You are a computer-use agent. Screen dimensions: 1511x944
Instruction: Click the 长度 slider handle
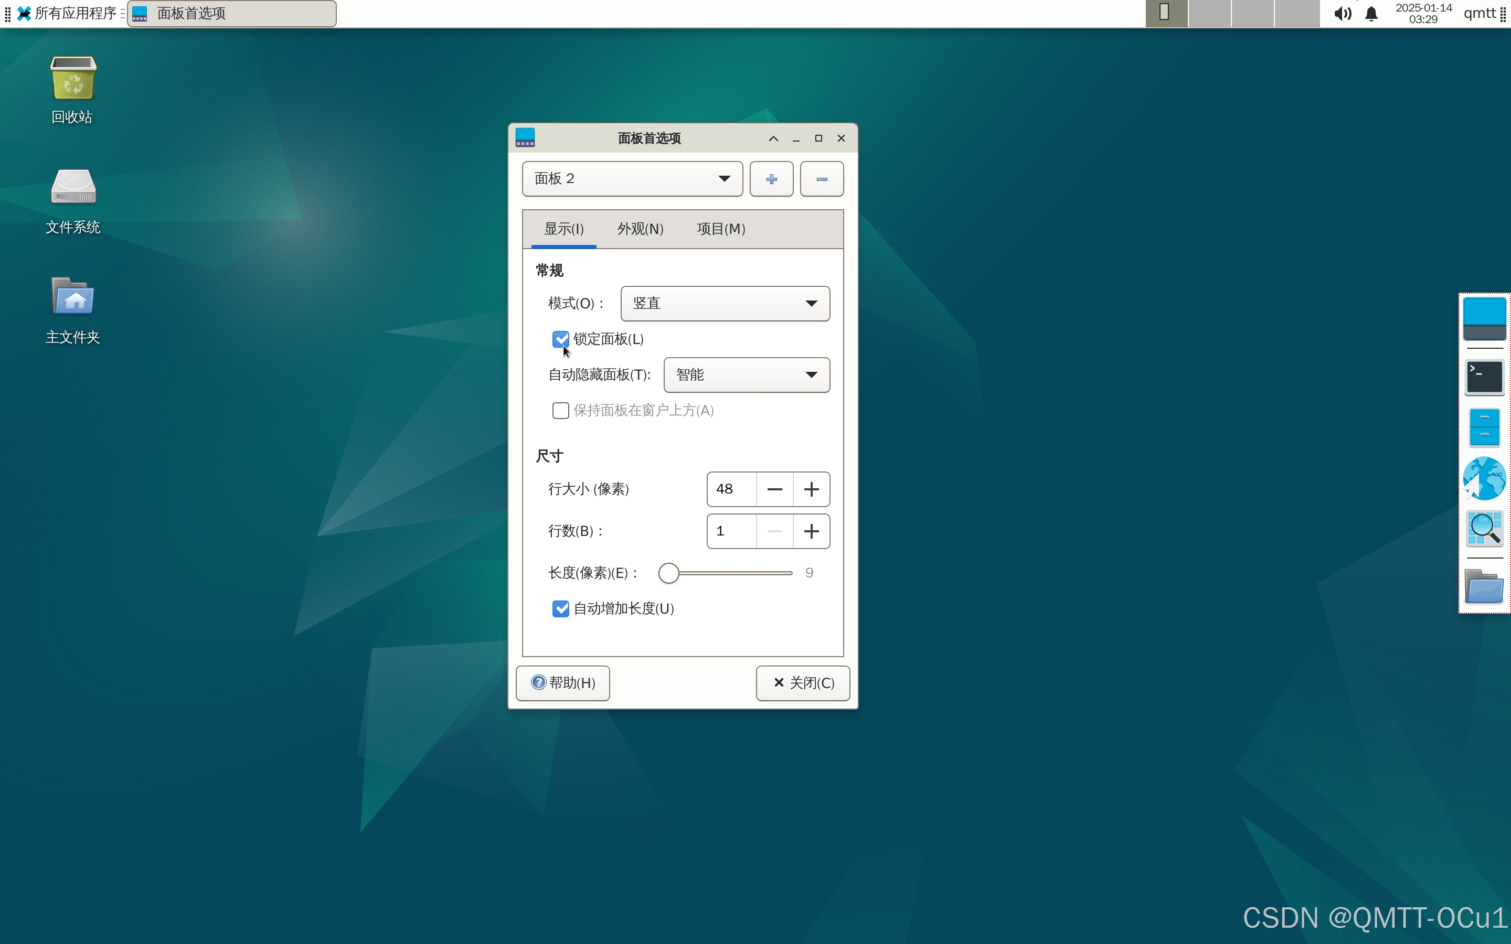(x=668, y=573)
